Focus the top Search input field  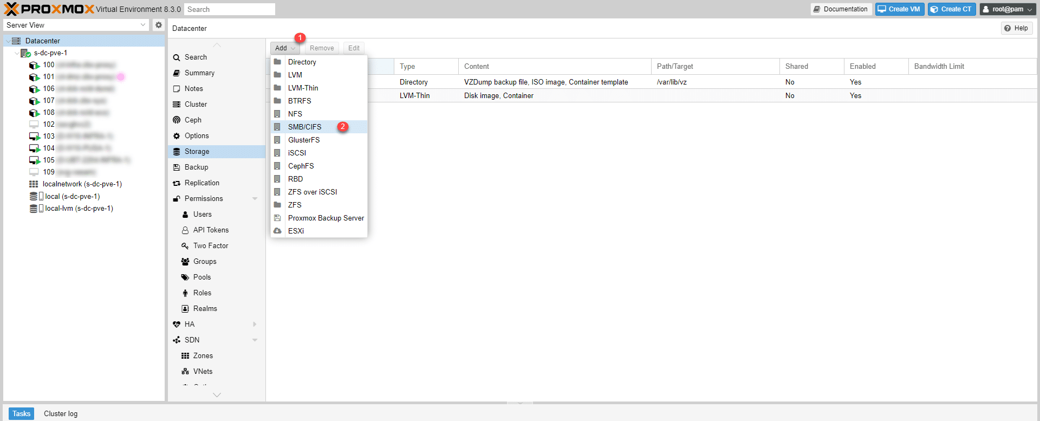230,9
